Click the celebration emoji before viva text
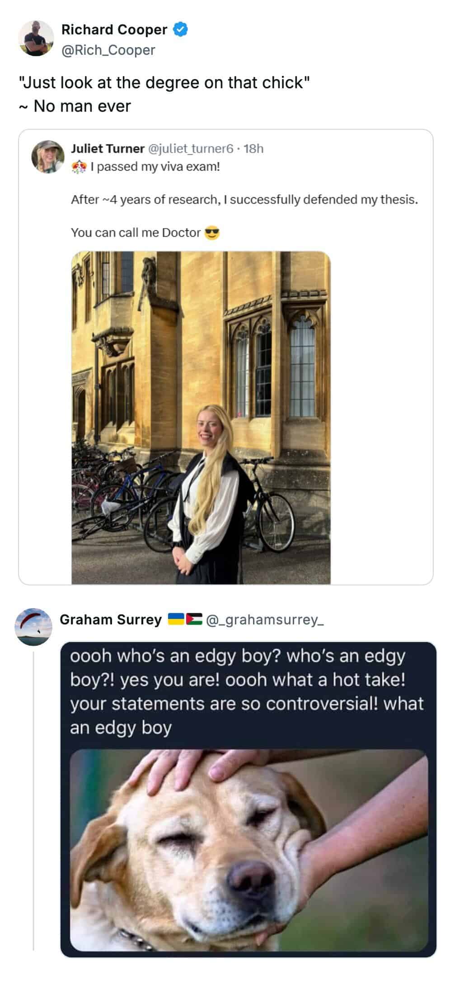Image resolution: width=450 pixels, height=990 pixels. pos(79,167)
